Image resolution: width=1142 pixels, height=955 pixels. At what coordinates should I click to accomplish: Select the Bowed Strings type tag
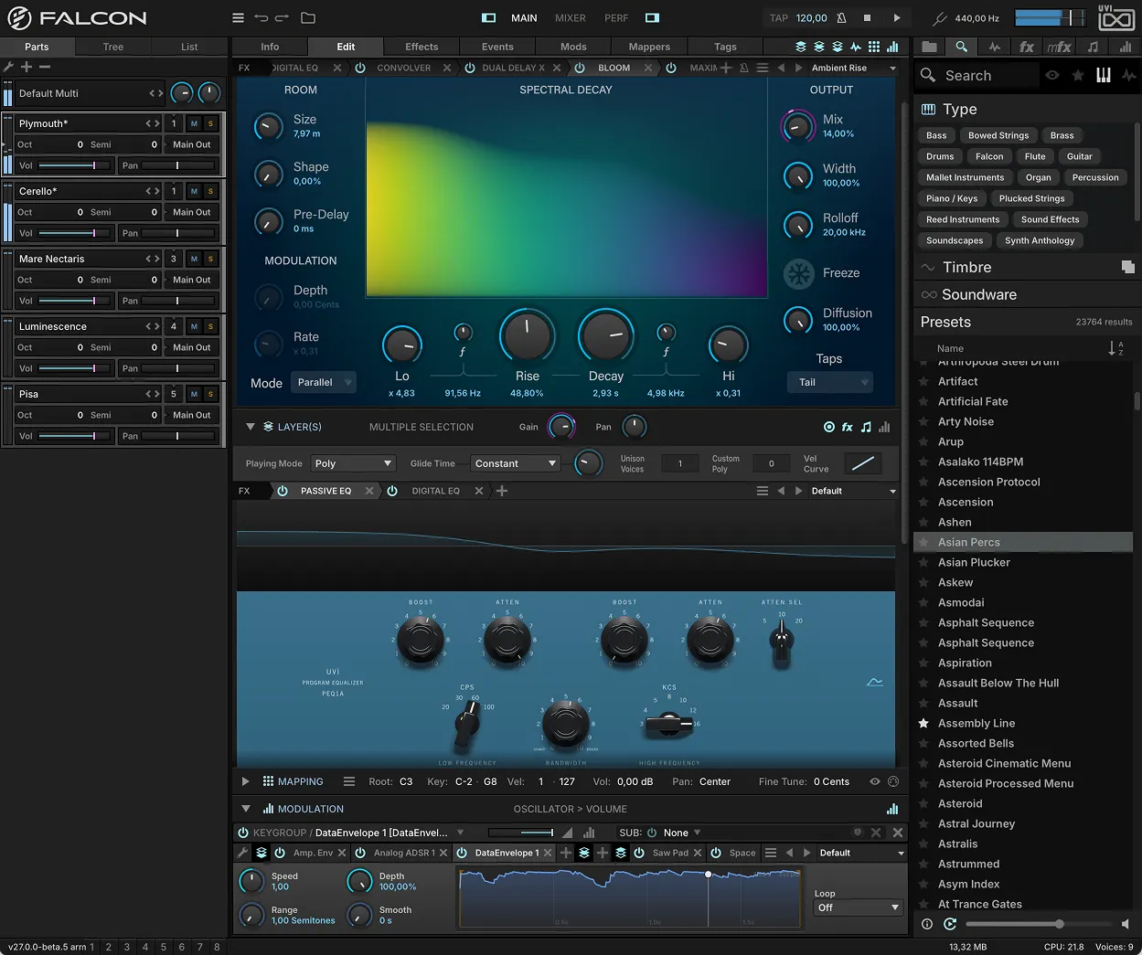coord(998,135)
